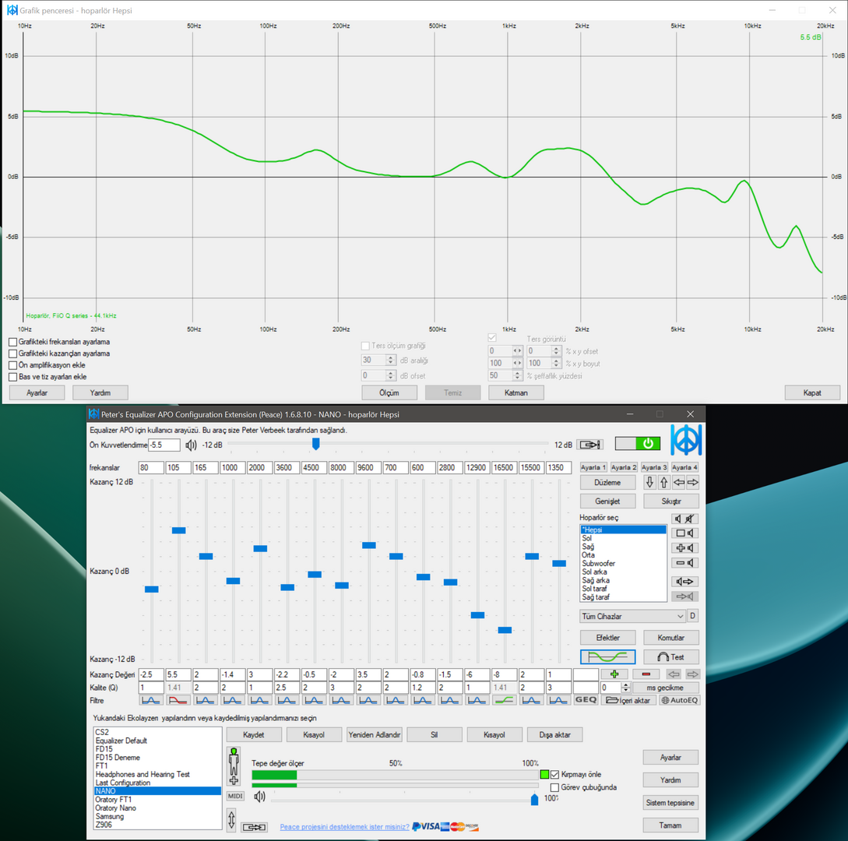
Task: Click the AutoEQ button
Action: 679,700
